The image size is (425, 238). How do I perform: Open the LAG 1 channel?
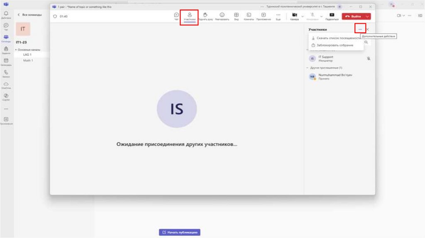click(x=27, y=54)
